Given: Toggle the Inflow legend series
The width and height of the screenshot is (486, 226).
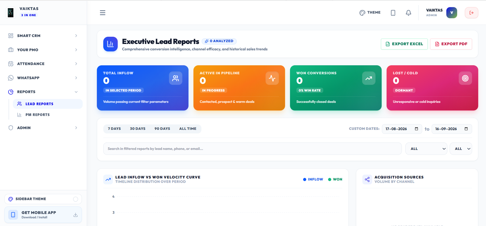Looking at the screenshot, I should pos(313,179).
